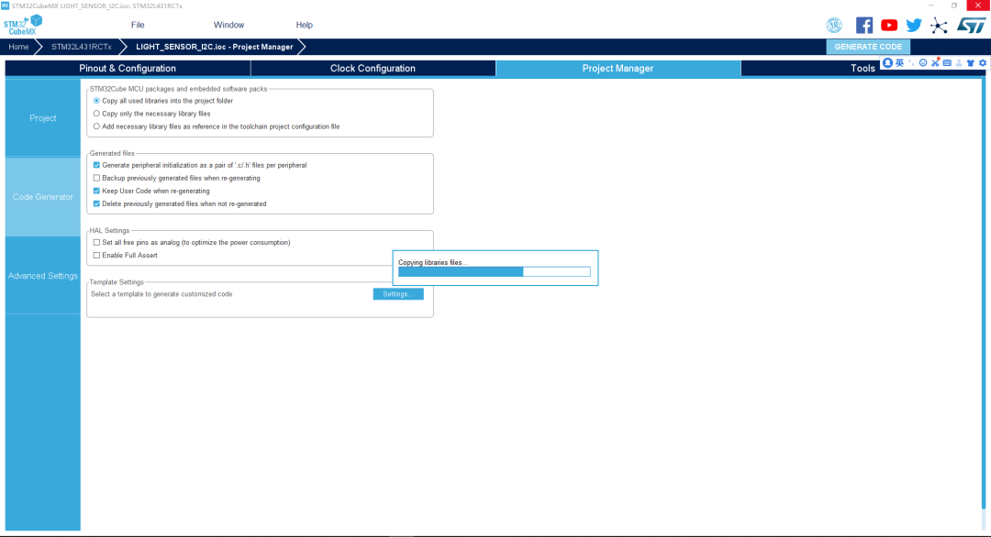The image size is (991, 537).
Task: Select Copy only the necessary library files
Action: (96, 114)
